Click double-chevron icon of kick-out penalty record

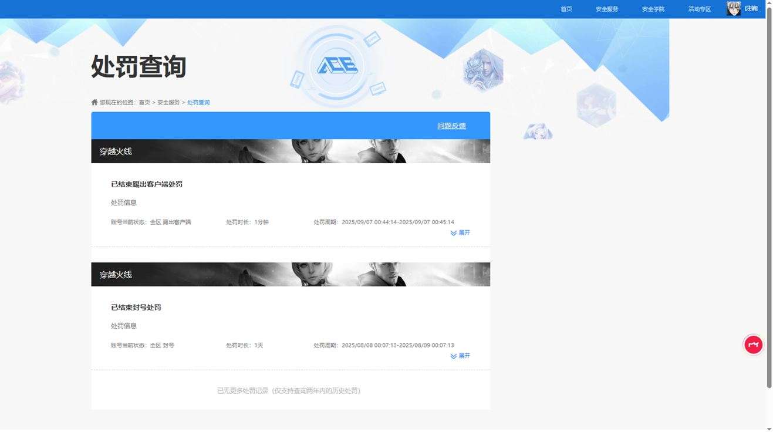(x=454, y=233)
